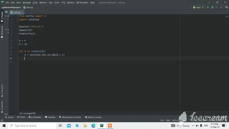Open Microsoft Edge on the taskbar
Image resolution: width=229 pixels, height=129 pixels.
[93, 126]
